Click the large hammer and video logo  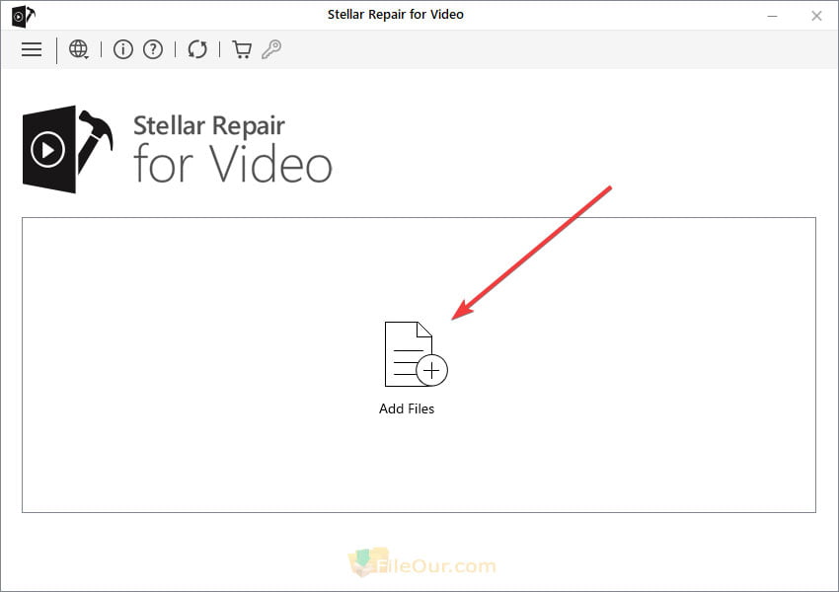[x=67, y=149]
